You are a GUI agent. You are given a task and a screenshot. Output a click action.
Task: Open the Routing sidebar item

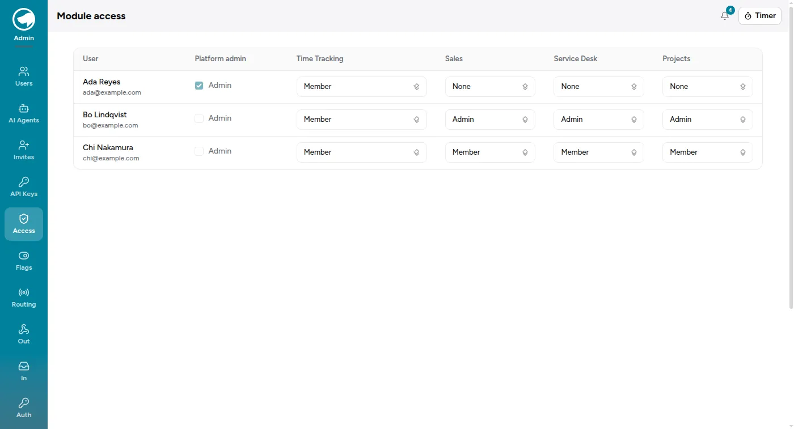click(24, 298)
